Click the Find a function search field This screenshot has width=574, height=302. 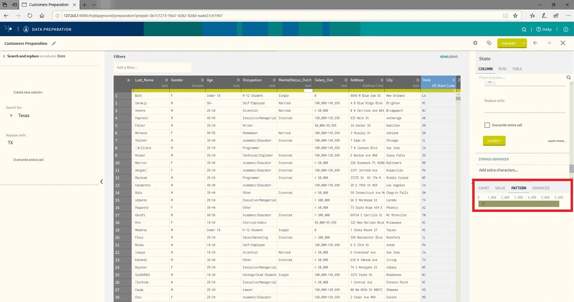pos(521,78)
